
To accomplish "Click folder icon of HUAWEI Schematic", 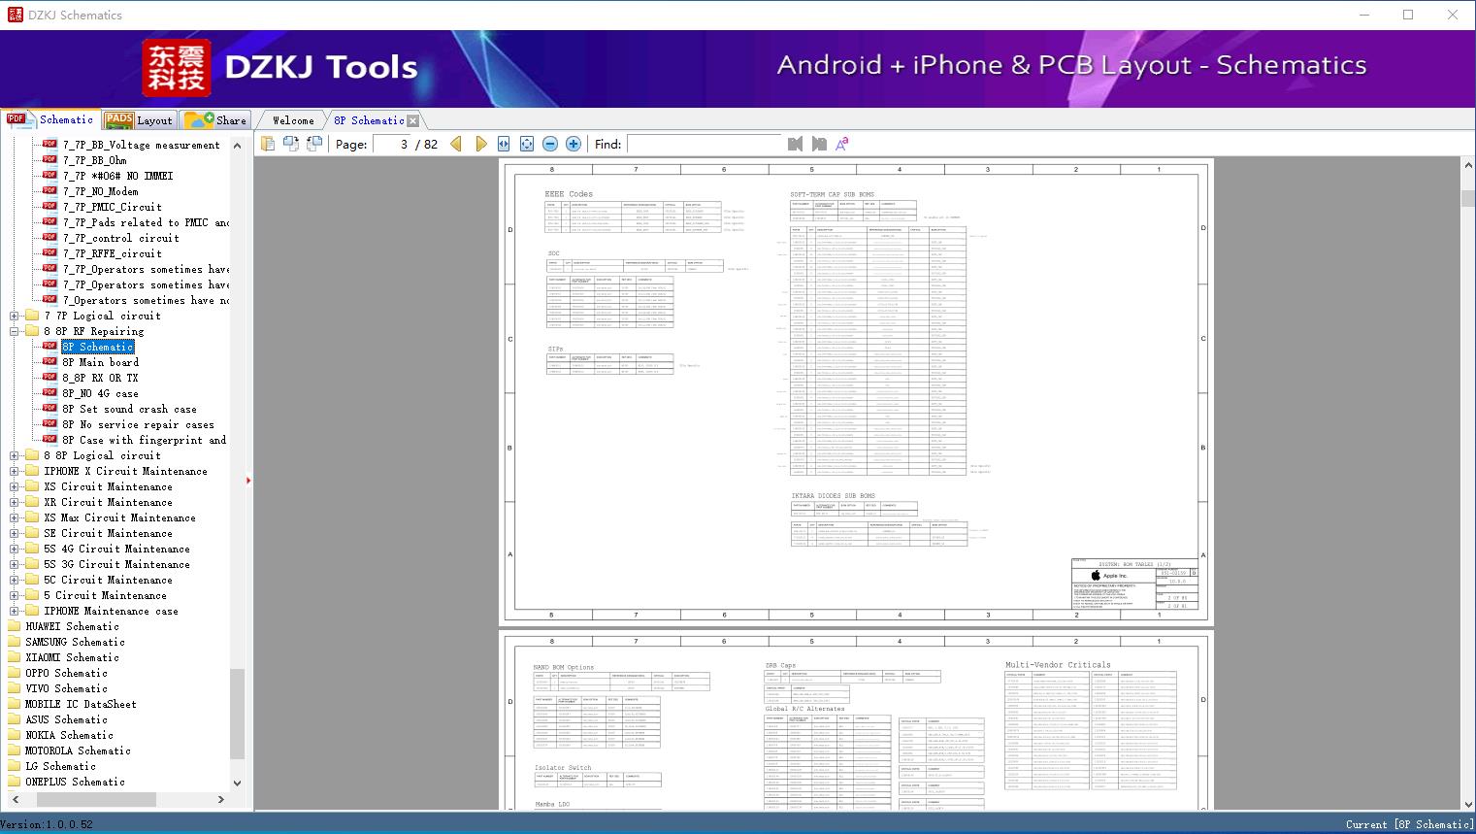I will click(x=15, y=626).
